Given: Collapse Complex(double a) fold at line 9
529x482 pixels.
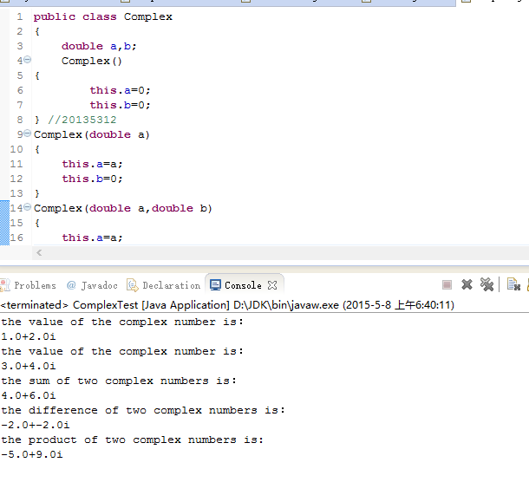Looking at the screenshot, I should pyautogui.click(x=28, y=134).
